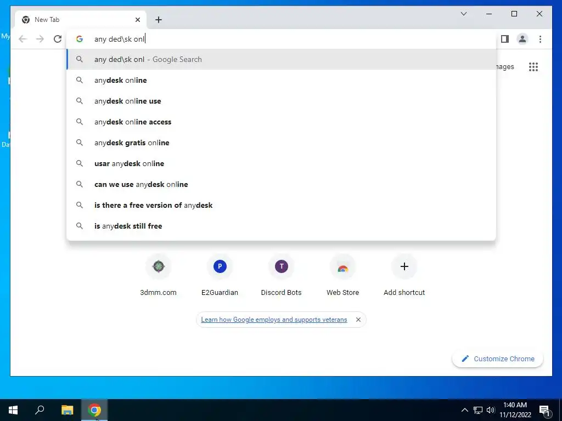The height and width of the screenshot is (421, 562).
Task: Maximize the Chrome window
Action: coord(514,14)
